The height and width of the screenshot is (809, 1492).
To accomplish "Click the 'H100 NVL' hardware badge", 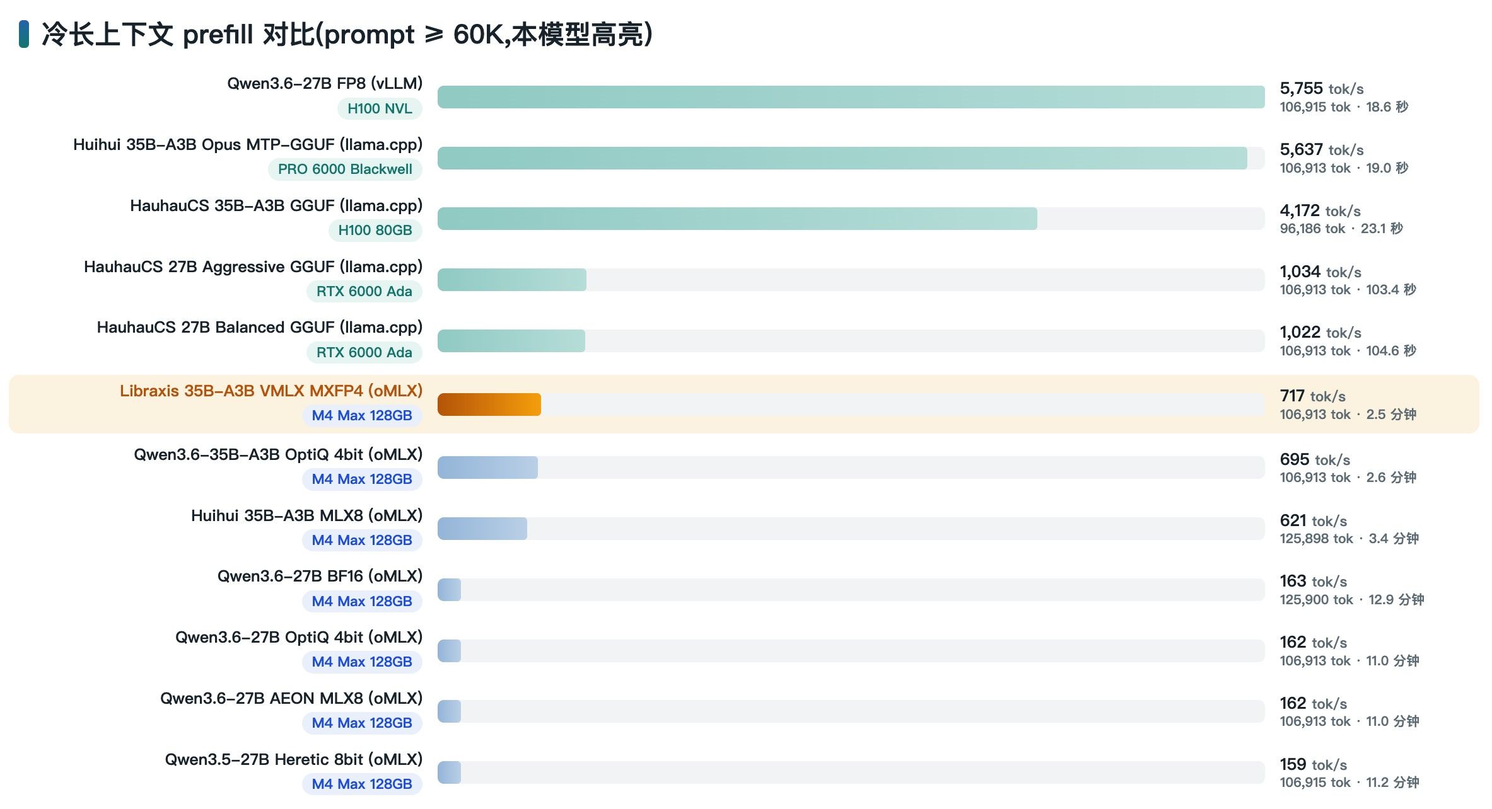I will [x=380, y=108].
